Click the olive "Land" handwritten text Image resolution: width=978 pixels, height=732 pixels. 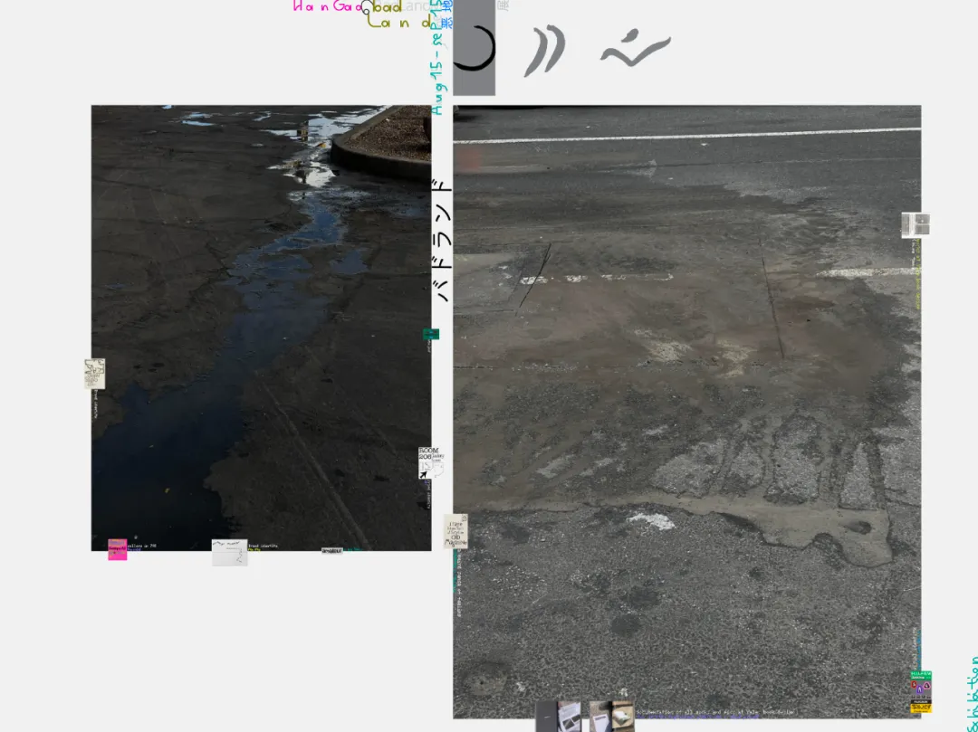399,23
